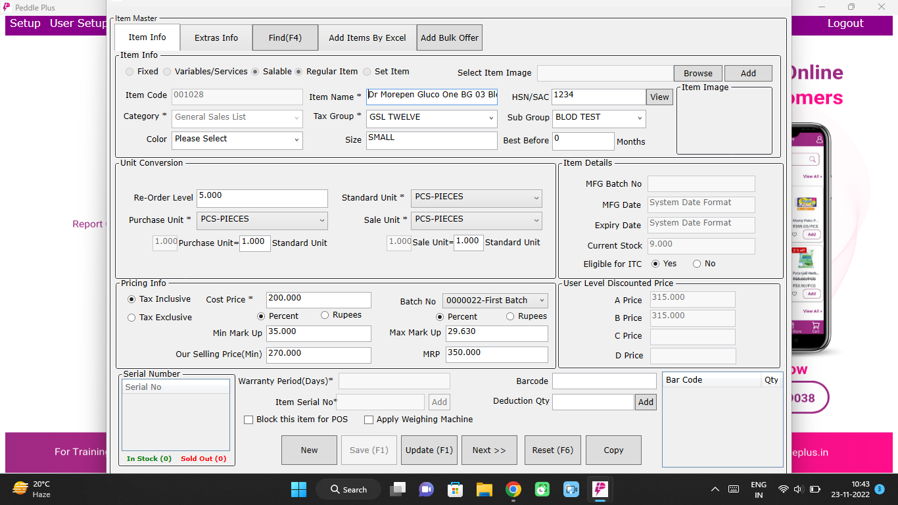Open File Explorer from the taskbar

point(484,489)
